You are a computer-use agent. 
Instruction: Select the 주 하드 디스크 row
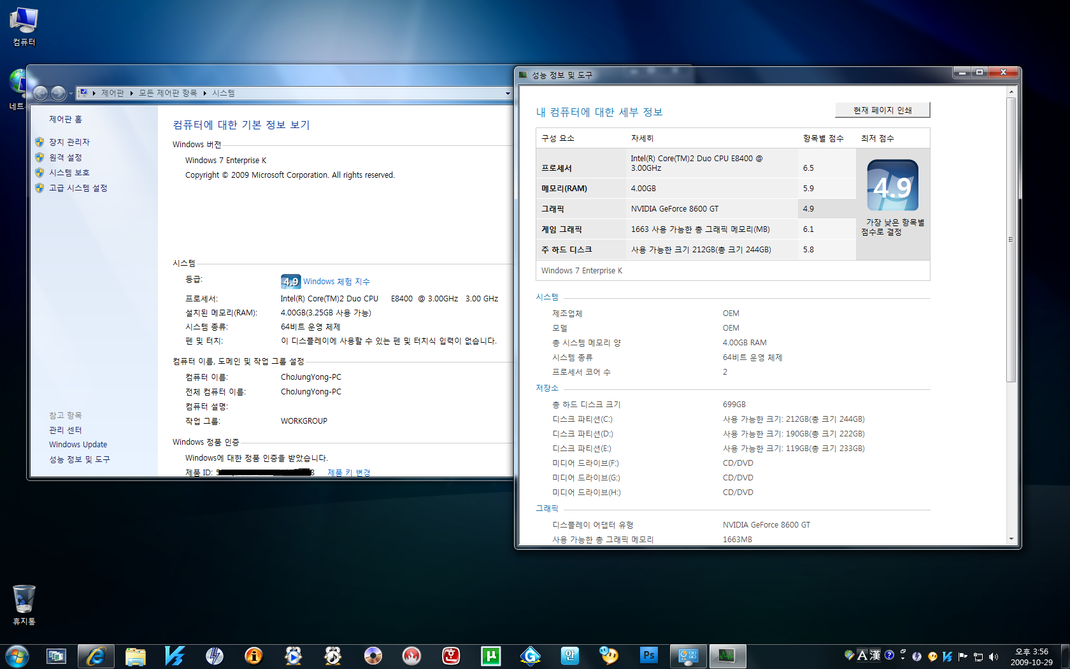[x=695, y=250]
